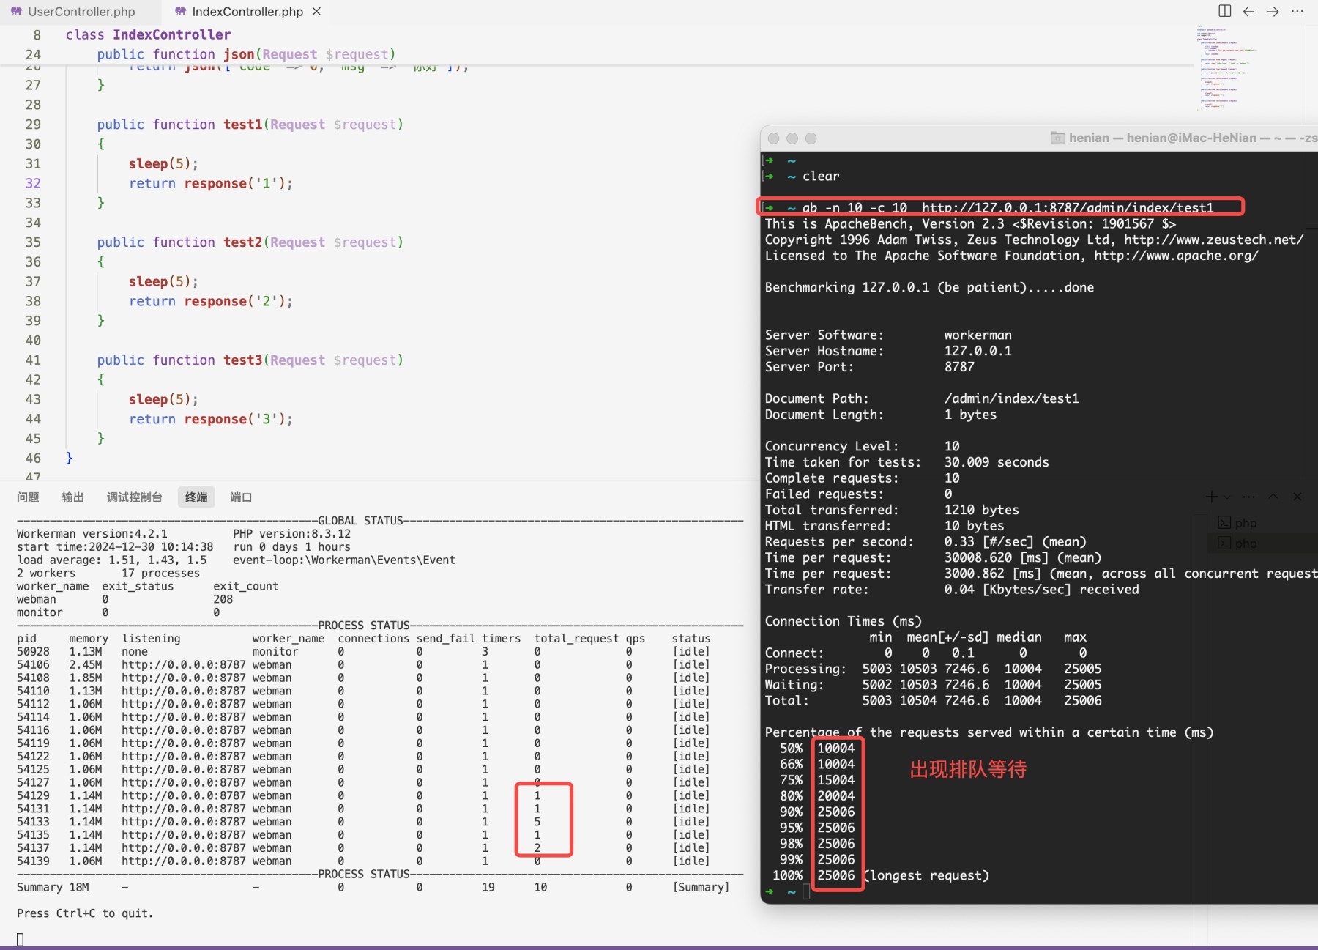Go forward with the right arrow icon
The width and height of the screenshot is (1318, 950).
coord(1273,11)
